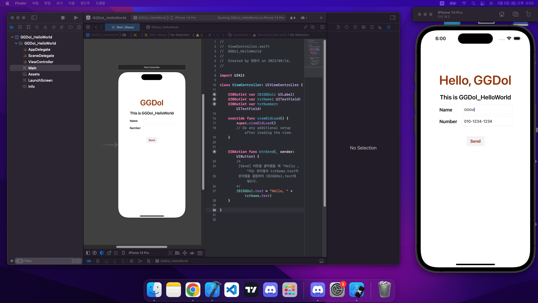Viewport: 538px width, 303px height.
Task: Choose iPhone 14 Pro canvas device
Action: point(136,253)
